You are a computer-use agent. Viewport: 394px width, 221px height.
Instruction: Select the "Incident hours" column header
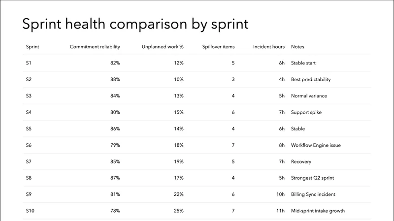click(x=269, y=47)
